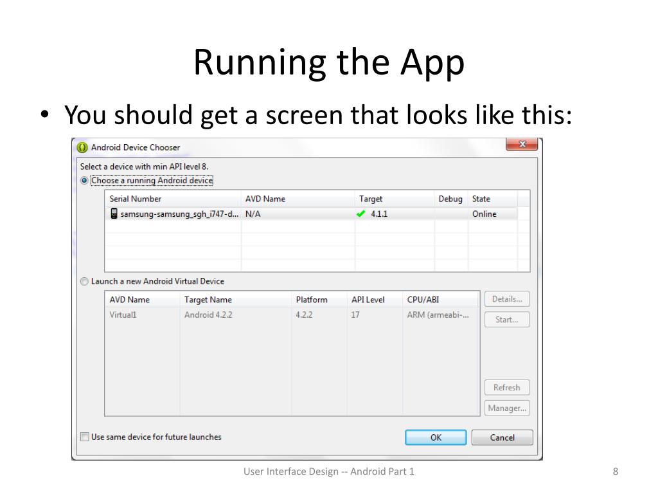Select the Virtual1 AVD row
Image resolution: width=658 pixels, height=494 pixels.
[x=292, y=315]
